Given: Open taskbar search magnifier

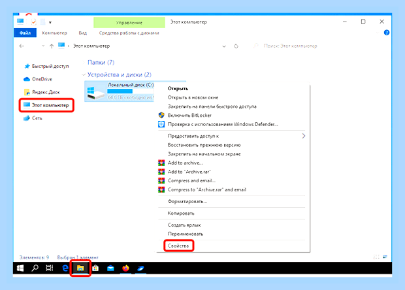Looking at the screenshot, I should (35, 268).
